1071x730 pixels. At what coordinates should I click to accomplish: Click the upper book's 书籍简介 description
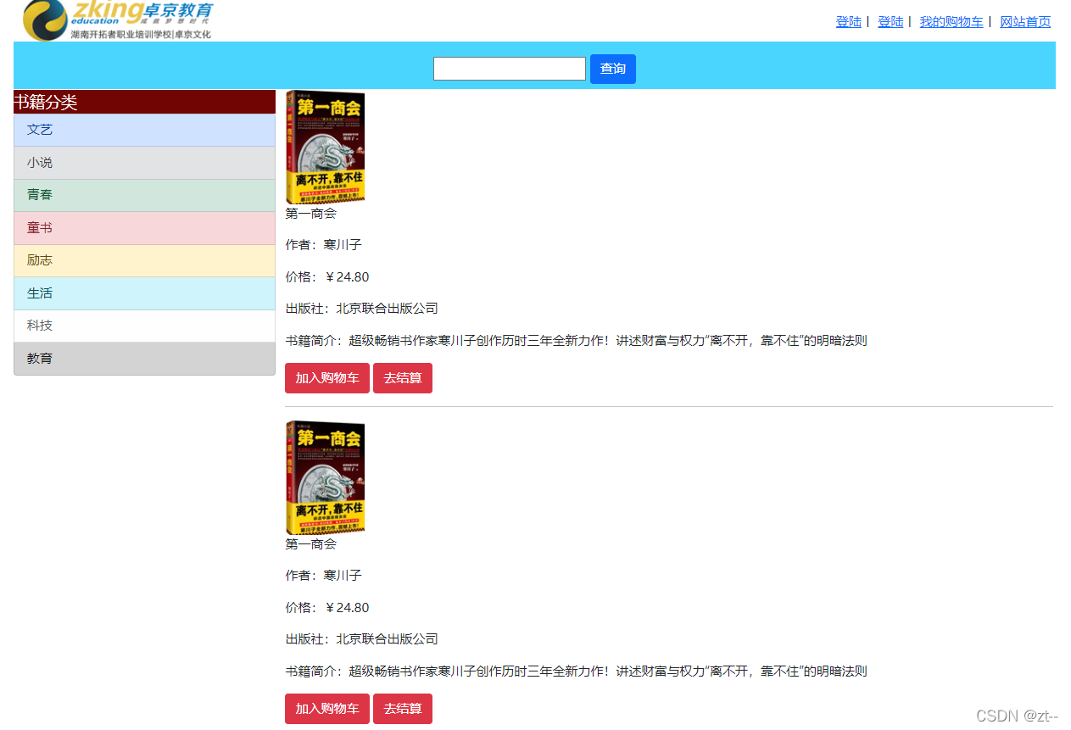(x=576, y=341)
